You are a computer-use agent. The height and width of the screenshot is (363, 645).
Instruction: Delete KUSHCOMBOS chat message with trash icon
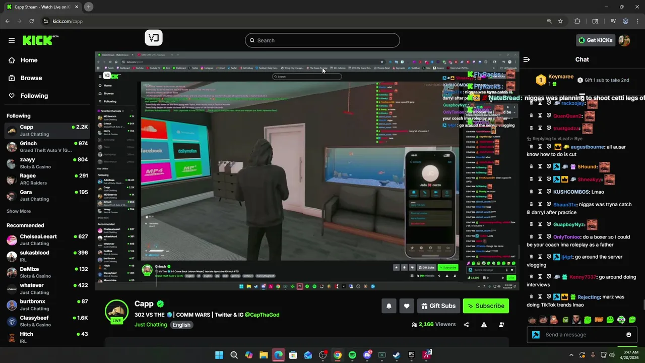[531, 192]
